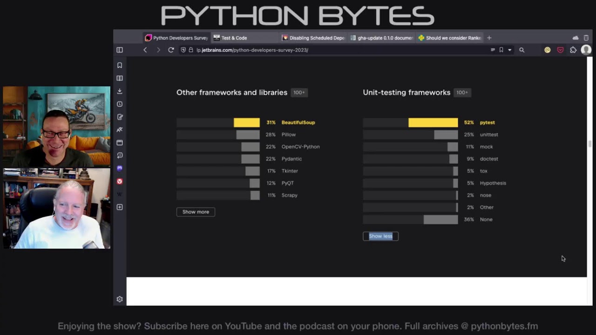Screen dimensions: 596x335
Task: Open the user profile avatar
Action: (586, 50)
